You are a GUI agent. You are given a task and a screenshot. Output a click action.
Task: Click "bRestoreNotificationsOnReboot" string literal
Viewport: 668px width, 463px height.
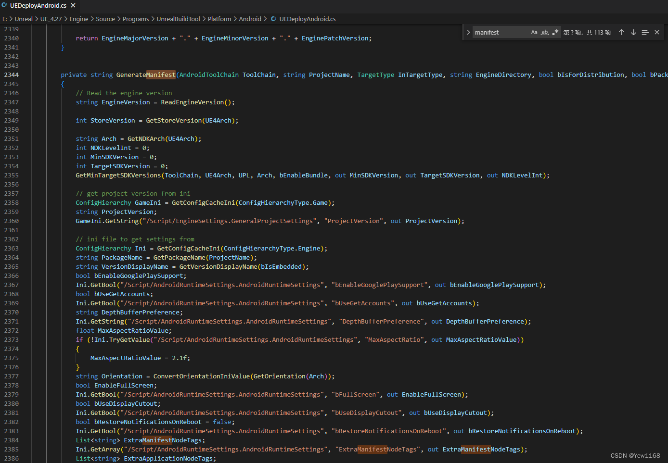tap(388, 431)
